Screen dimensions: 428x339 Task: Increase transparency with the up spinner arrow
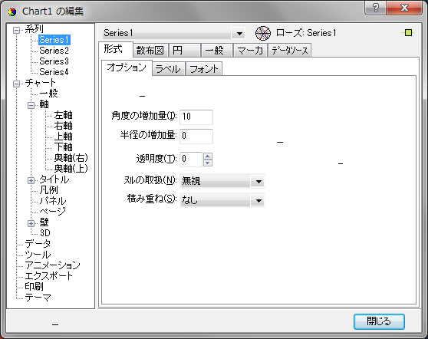coord(208,156)
